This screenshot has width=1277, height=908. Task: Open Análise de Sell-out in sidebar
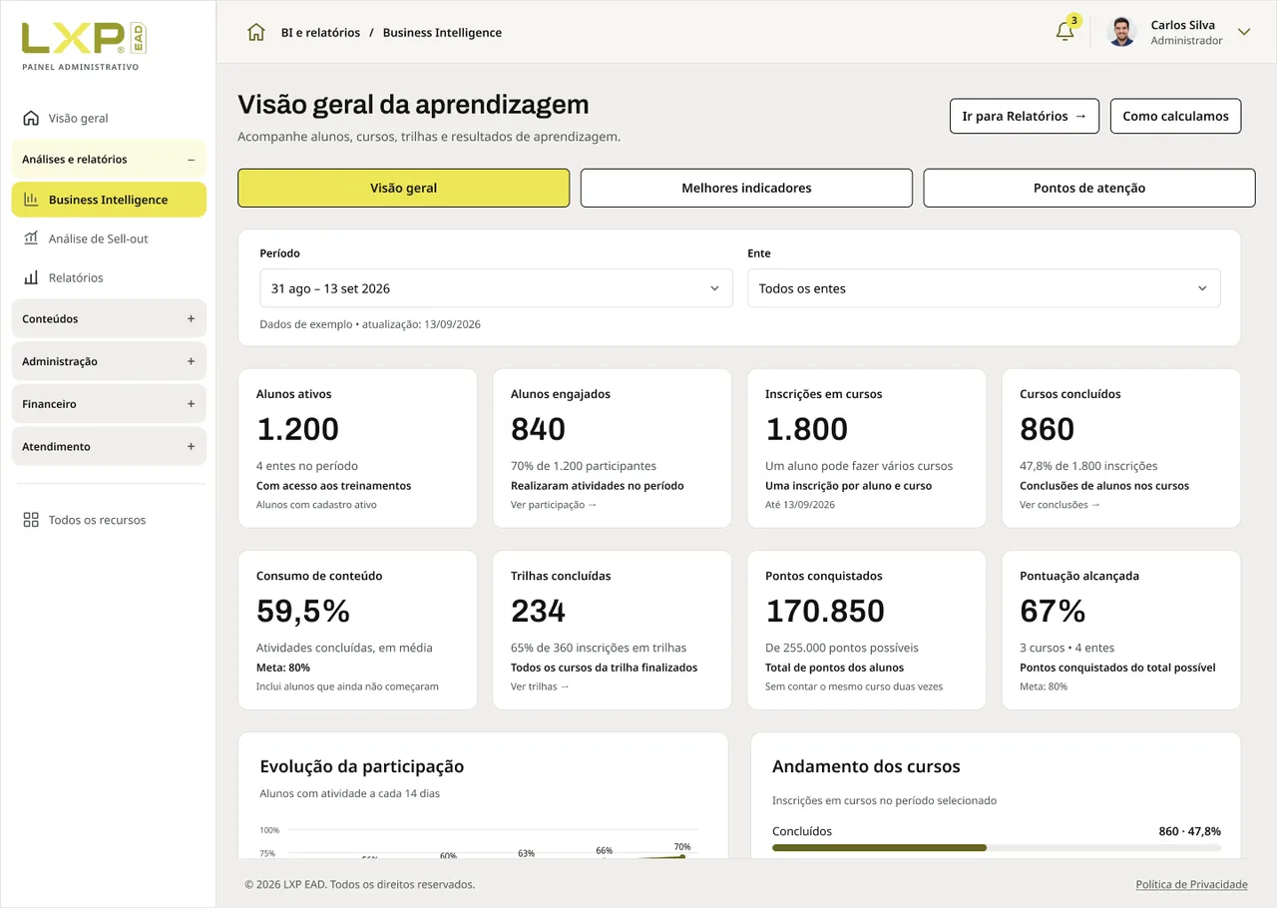[x=109, y=238]
